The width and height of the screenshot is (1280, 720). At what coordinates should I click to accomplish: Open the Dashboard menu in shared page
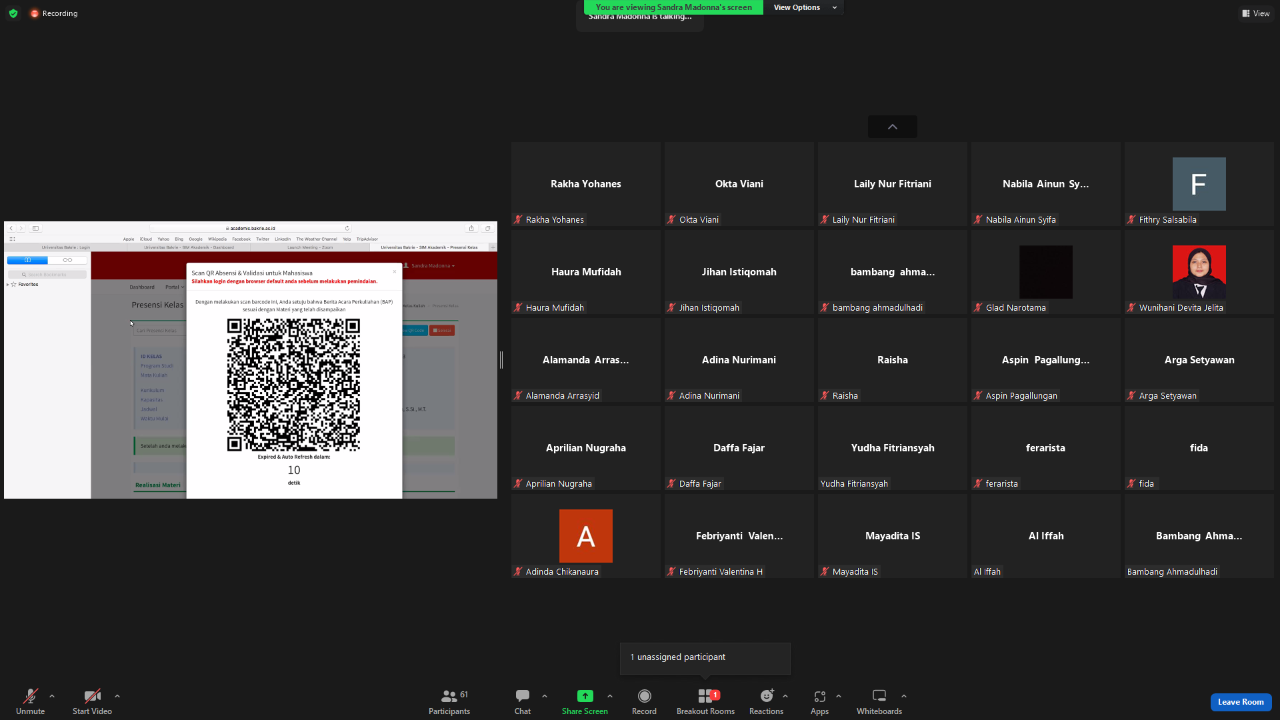142,287
